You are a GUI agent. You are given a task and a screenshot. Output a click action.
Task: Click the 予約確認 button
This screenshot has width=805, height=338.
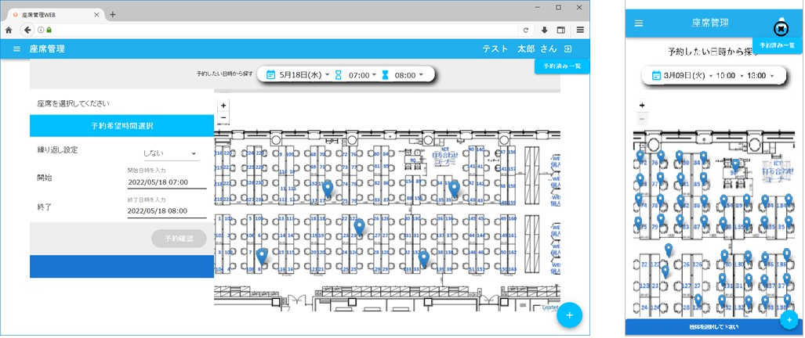(x=179, y=239)
